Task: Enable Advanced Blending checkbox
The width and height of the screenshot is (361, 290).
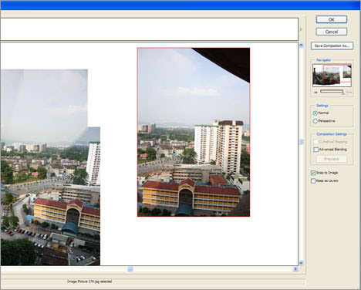Action: point(316,150)
